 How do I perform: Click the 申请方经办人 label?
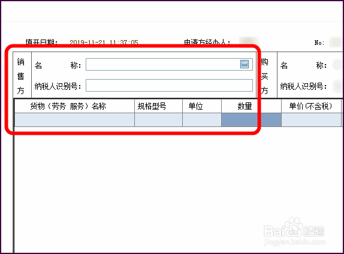207,42
